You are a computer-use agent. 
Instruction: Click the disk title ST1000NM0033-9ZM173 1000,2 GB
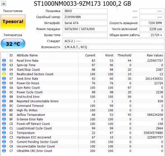(82, 4)
